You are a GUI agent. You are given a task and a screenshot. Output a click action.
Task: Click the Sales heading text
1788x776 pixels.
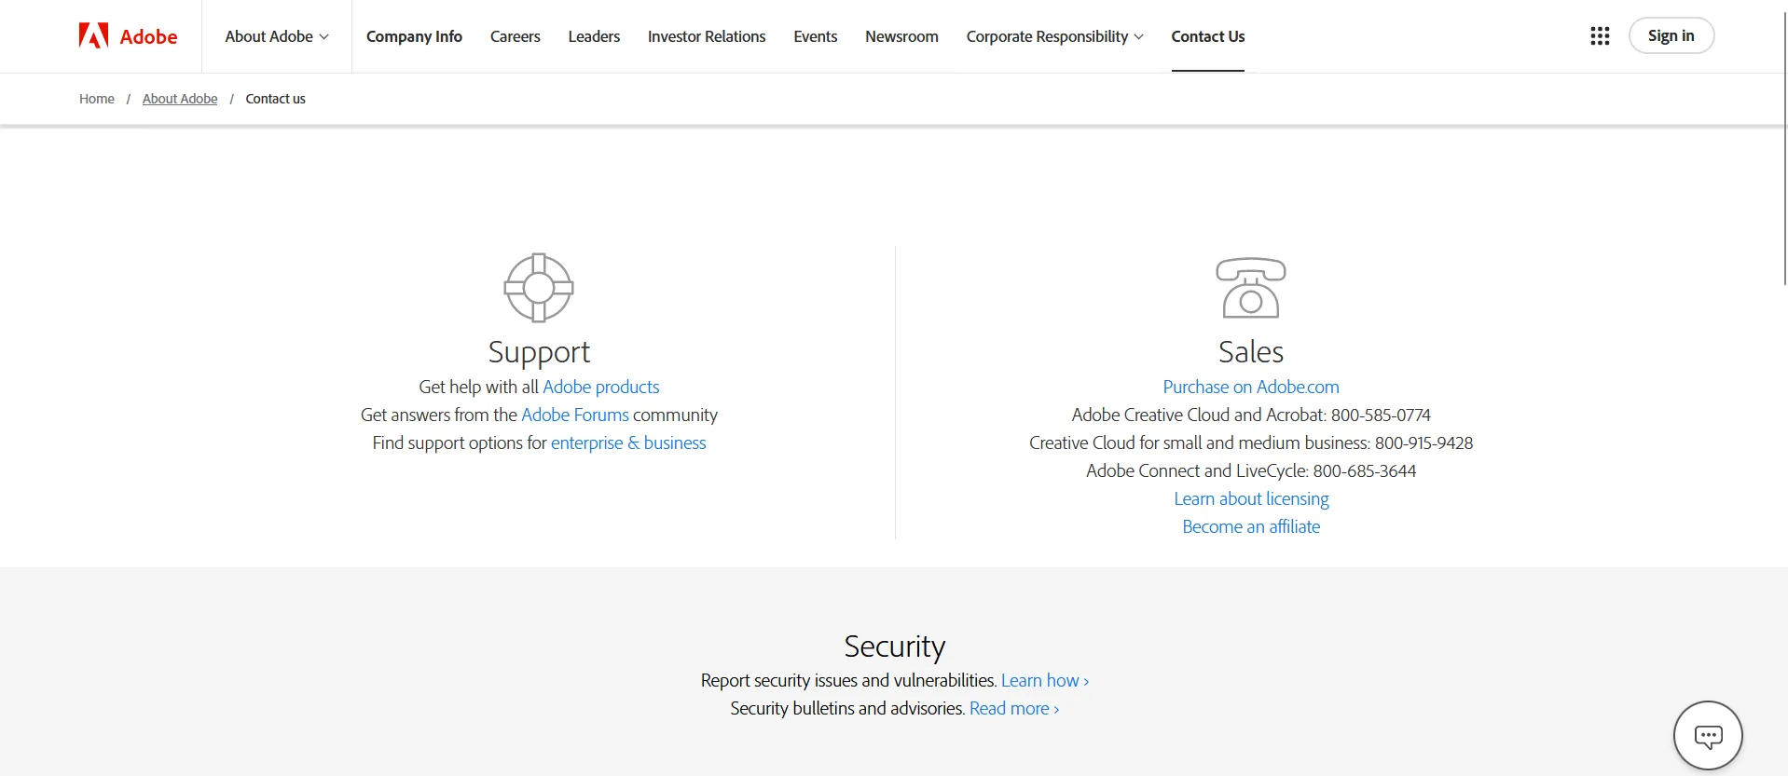point(1251,352)
